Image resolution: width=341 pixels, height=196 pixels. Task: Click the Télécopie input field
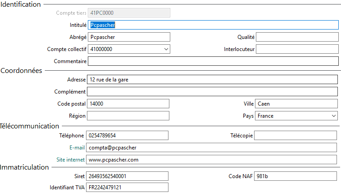295,136
